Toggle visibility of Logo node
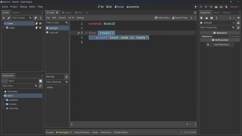The height and width of the screenshot is (136, 242). 40,28
